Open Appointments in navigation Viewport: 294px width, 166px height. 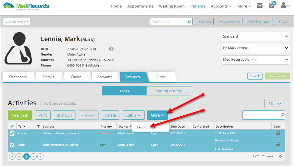point(140,6)
